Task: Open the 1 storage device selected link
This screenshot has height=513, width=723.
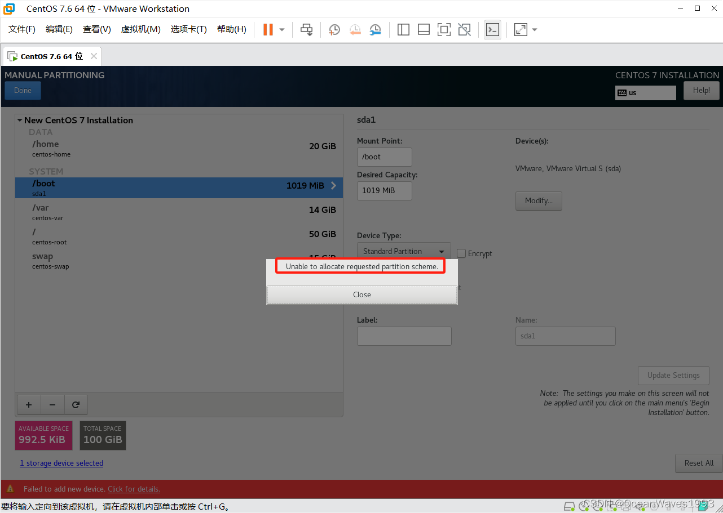Action: coord(61,463)
